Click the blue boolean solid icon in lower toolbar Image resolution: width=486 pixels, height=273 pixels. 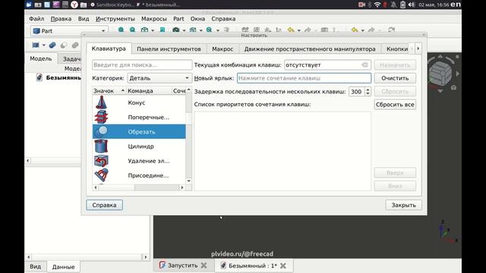[x=52, y=45]
